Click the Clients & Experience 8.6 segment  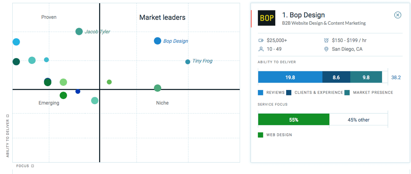coord(336,77)
